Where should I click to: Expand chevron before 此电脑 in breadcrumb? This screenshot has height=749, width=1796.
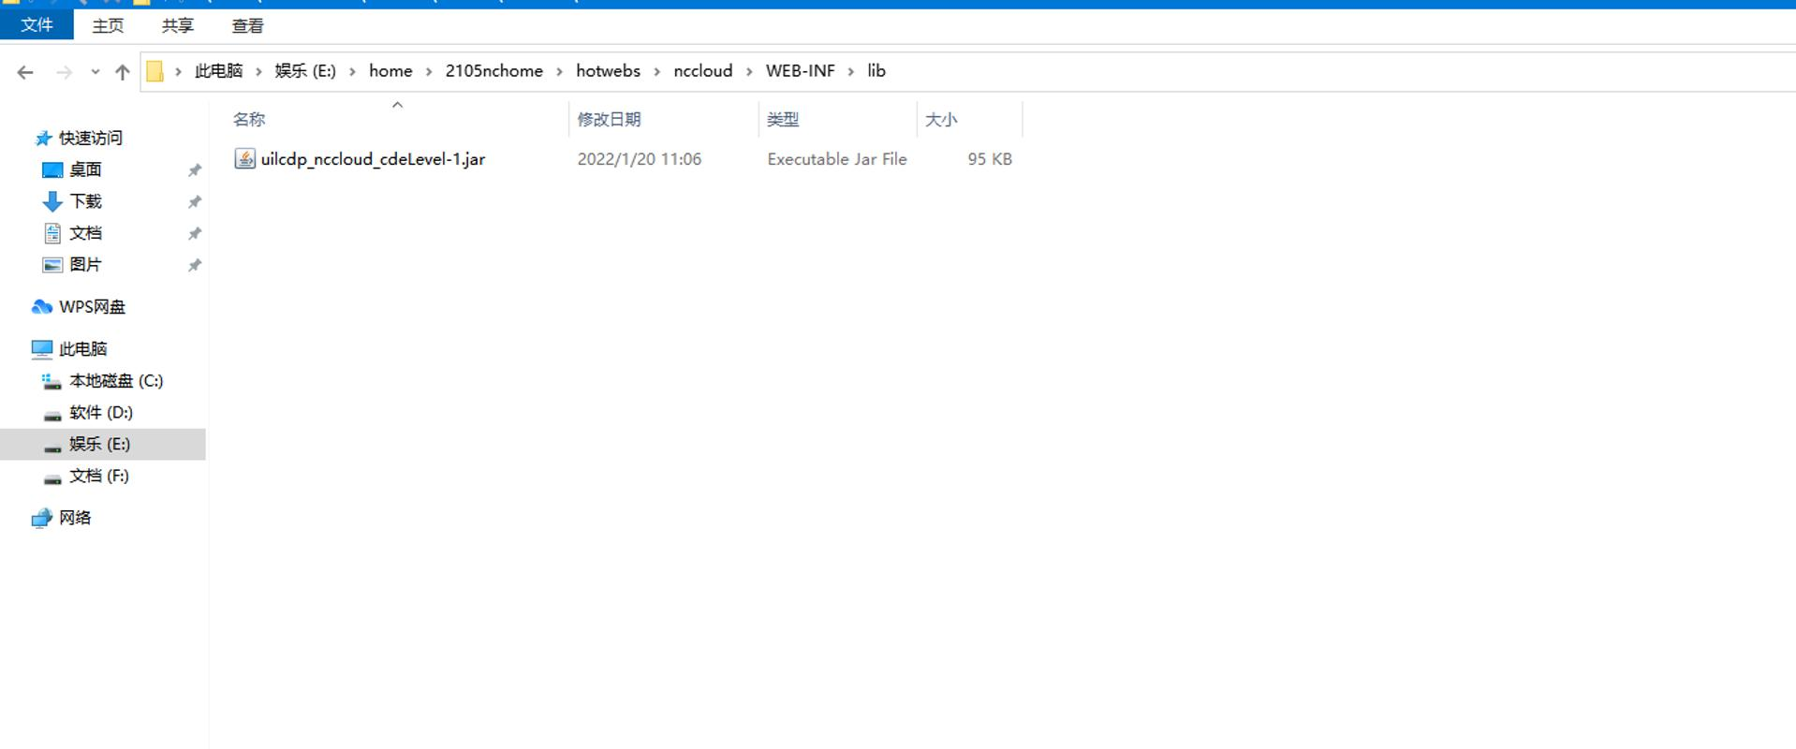(x=178, y=71)
